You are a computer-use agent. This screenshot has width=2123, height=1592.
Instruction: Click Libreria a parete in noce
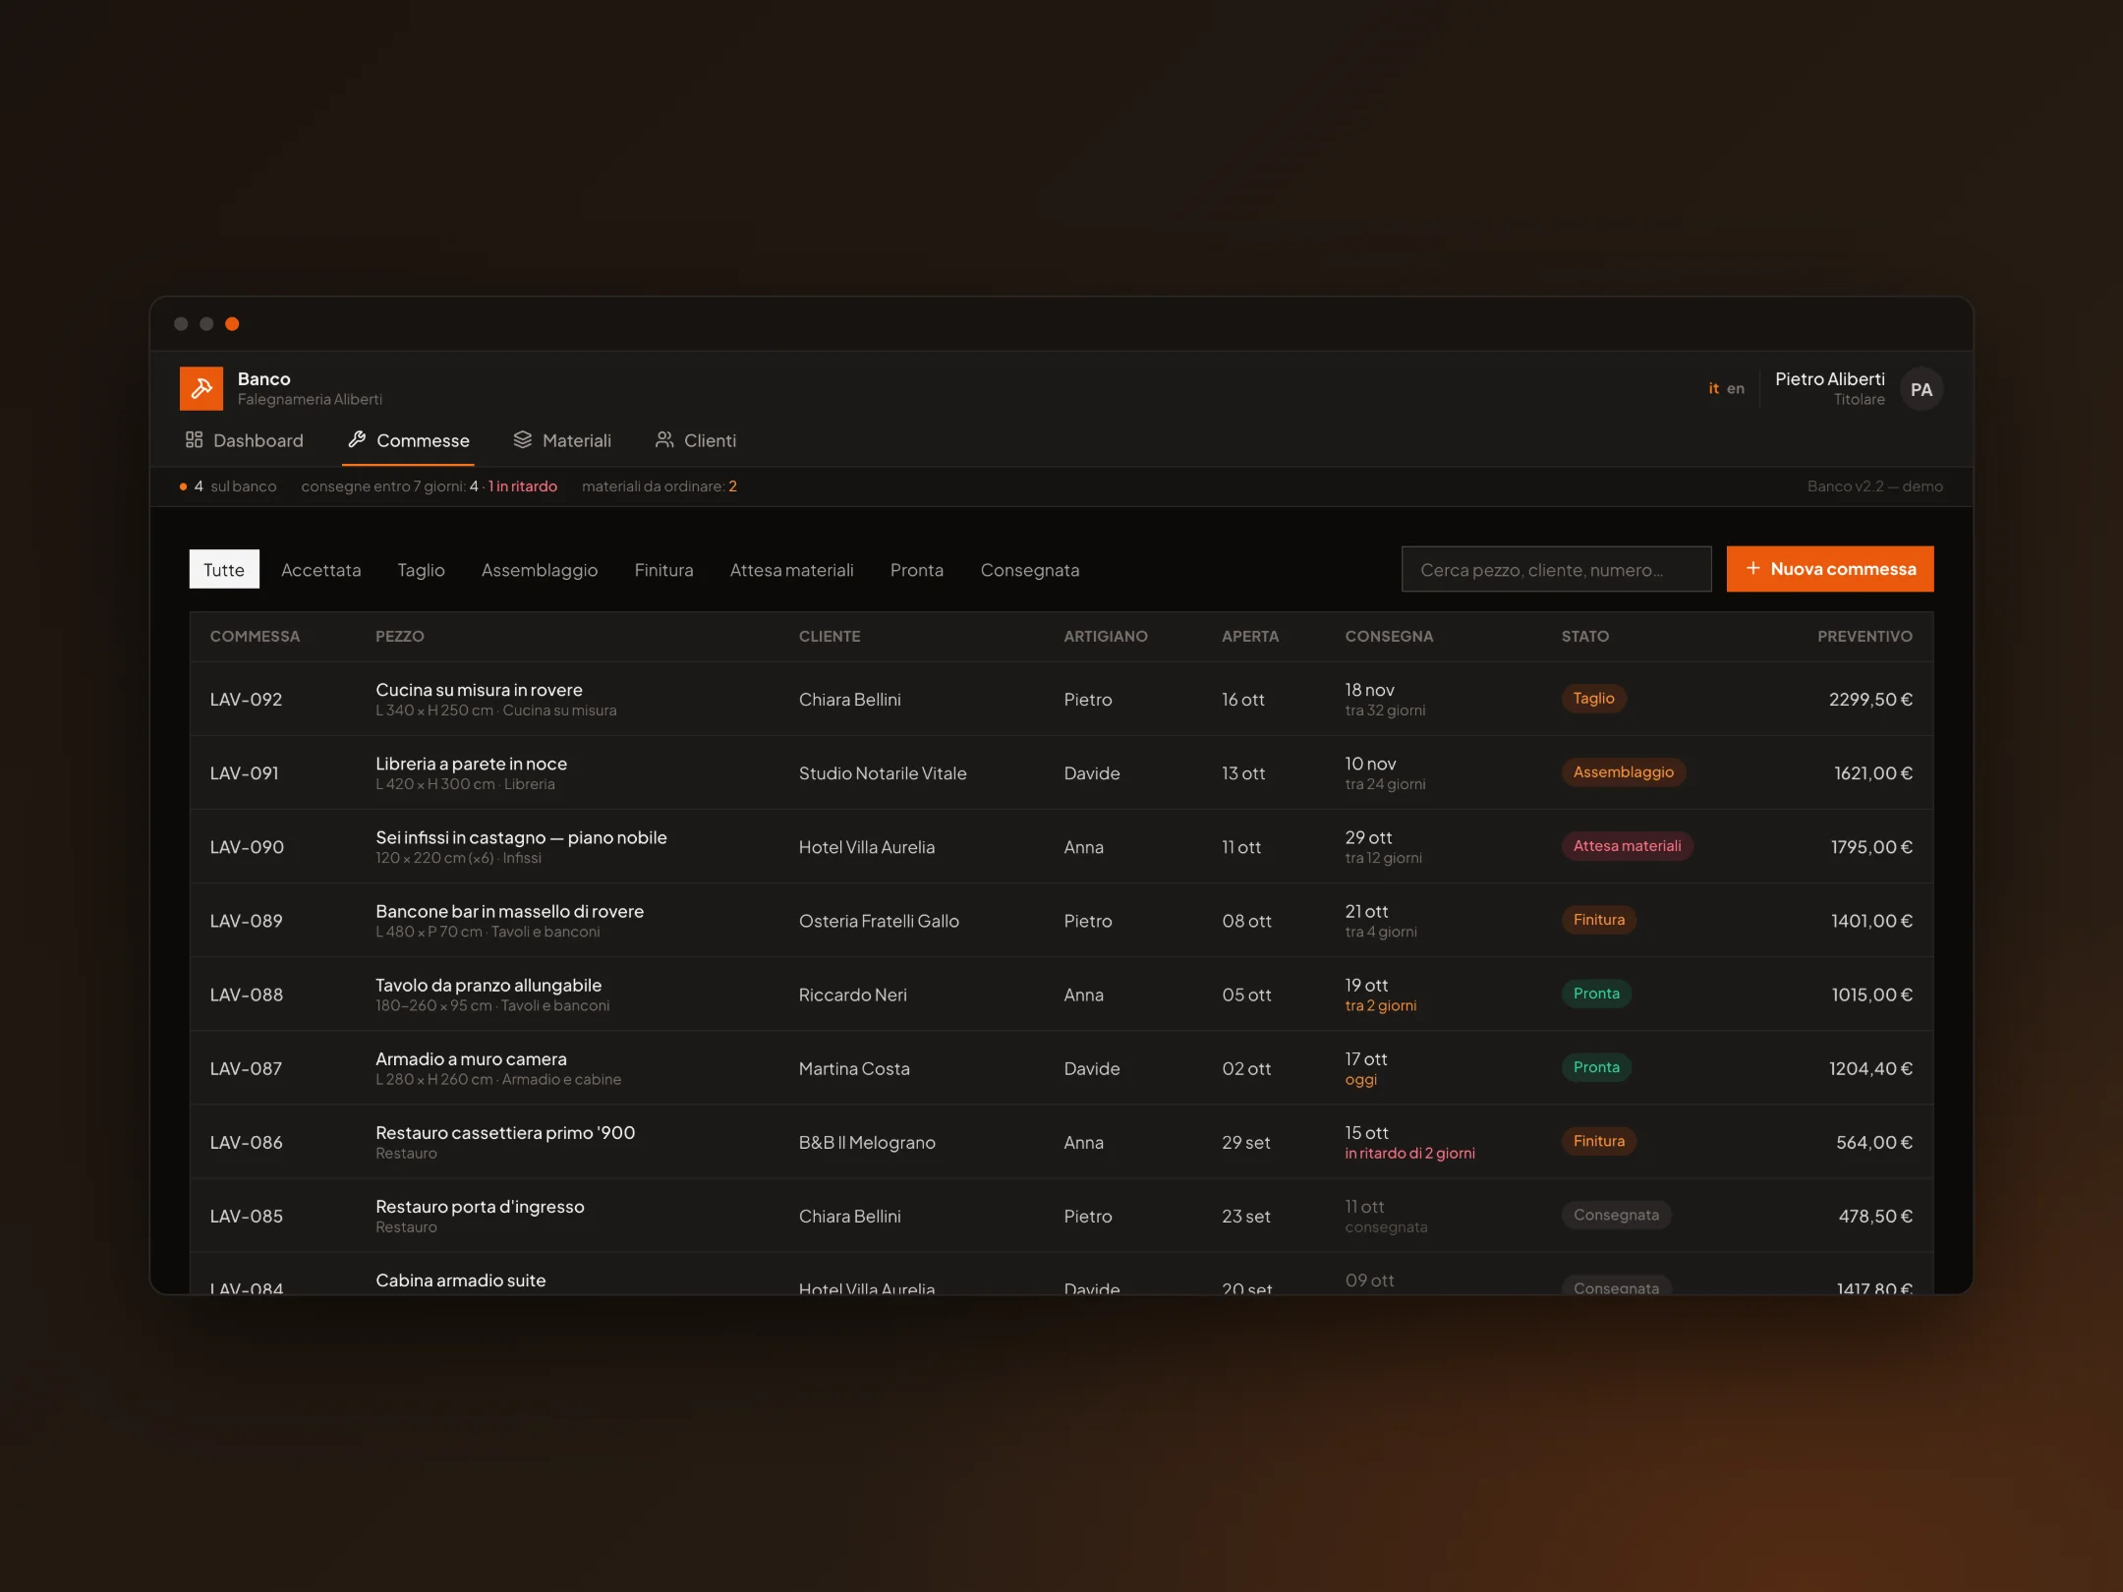pyautogui.click(x=471, y=764)
